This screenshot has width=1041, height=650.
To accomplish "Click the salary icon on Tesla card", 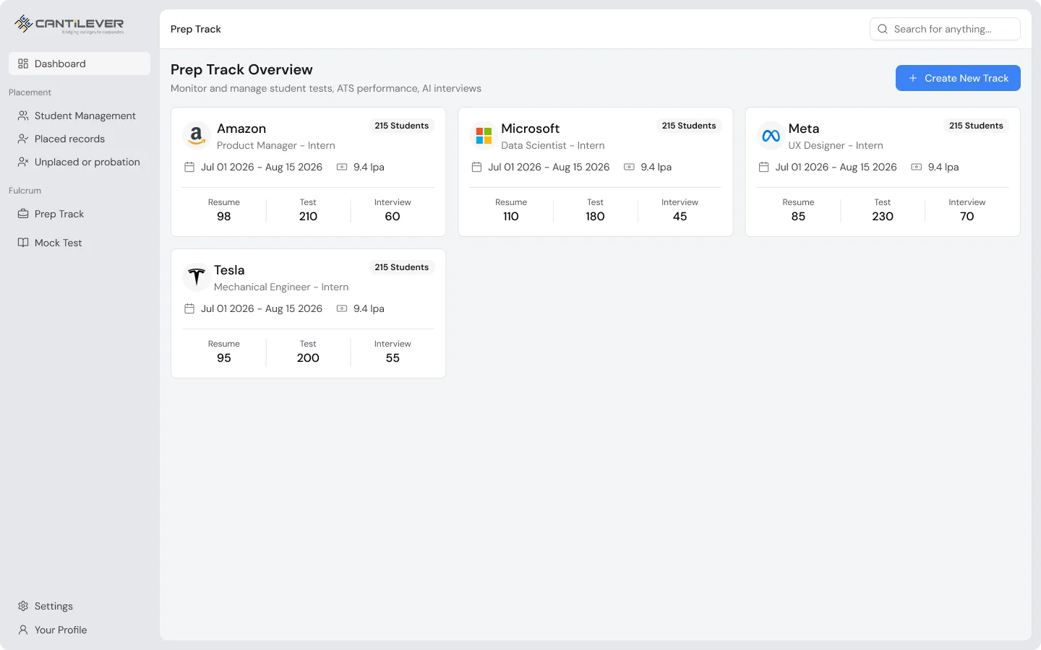I will (342, 308).
